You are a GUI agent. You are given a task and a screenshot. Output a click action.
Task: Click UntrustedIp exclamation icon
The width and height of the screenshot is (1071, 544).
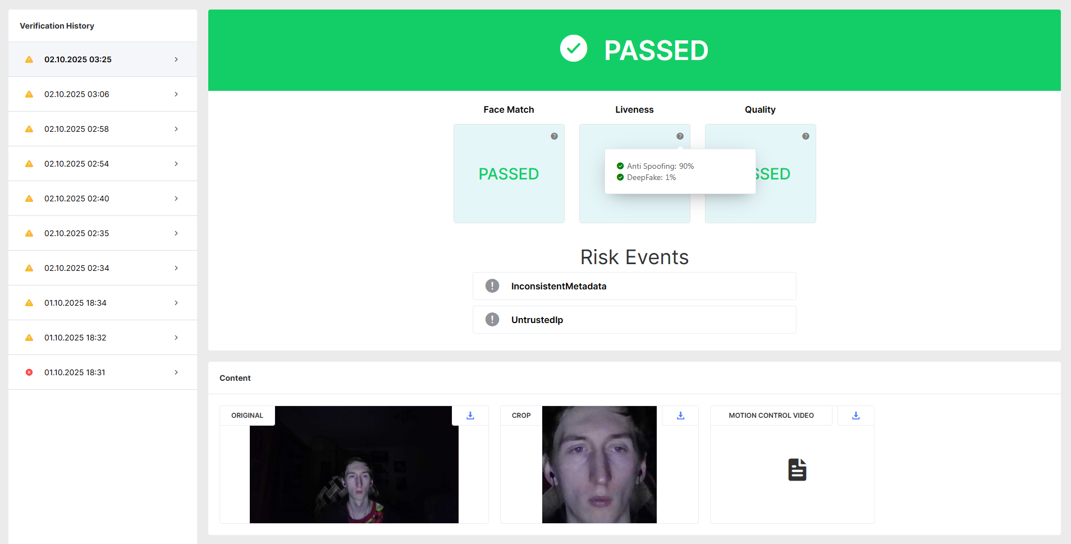point(492,320)
